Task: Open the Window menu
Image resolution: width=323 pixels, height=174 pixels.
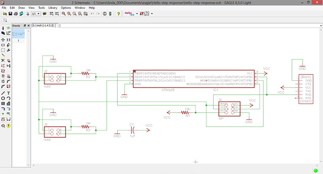Action: click(80, 8)
